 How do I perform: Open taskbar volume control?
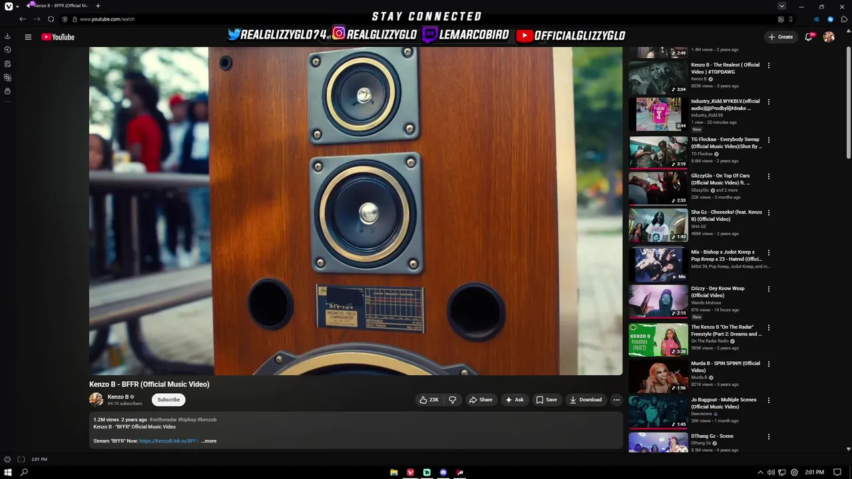pos(771,472)
